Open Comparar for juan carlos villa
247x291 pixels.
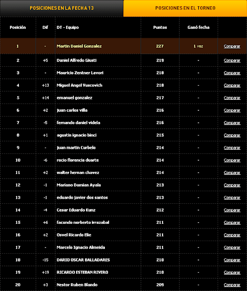(x=232, y=110)
